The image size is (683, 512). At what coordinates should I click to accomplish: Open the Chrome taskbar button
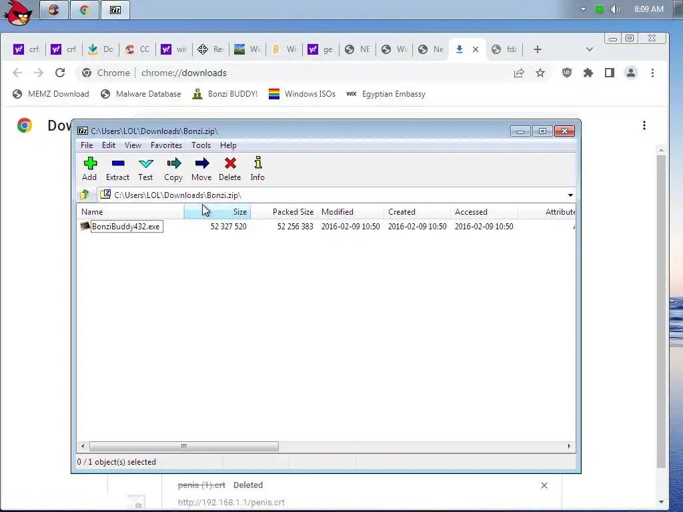[x=85, y=10]
